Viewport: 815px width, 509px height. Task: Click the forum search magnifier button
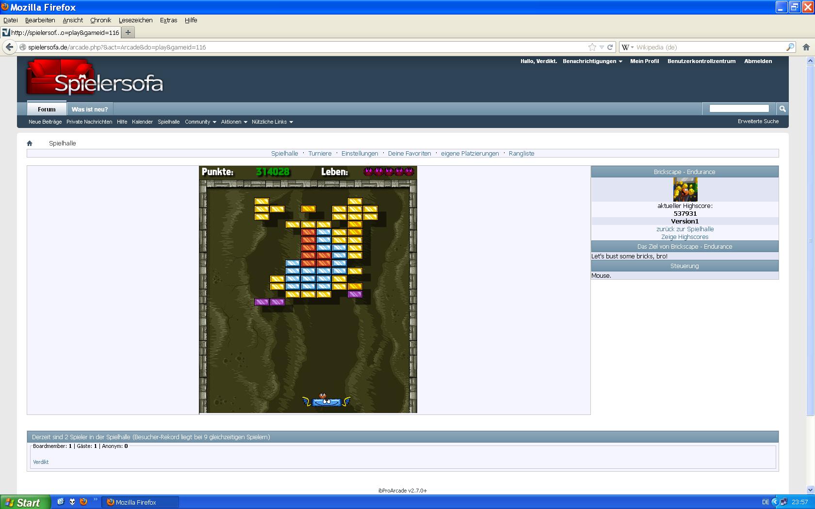782,109
